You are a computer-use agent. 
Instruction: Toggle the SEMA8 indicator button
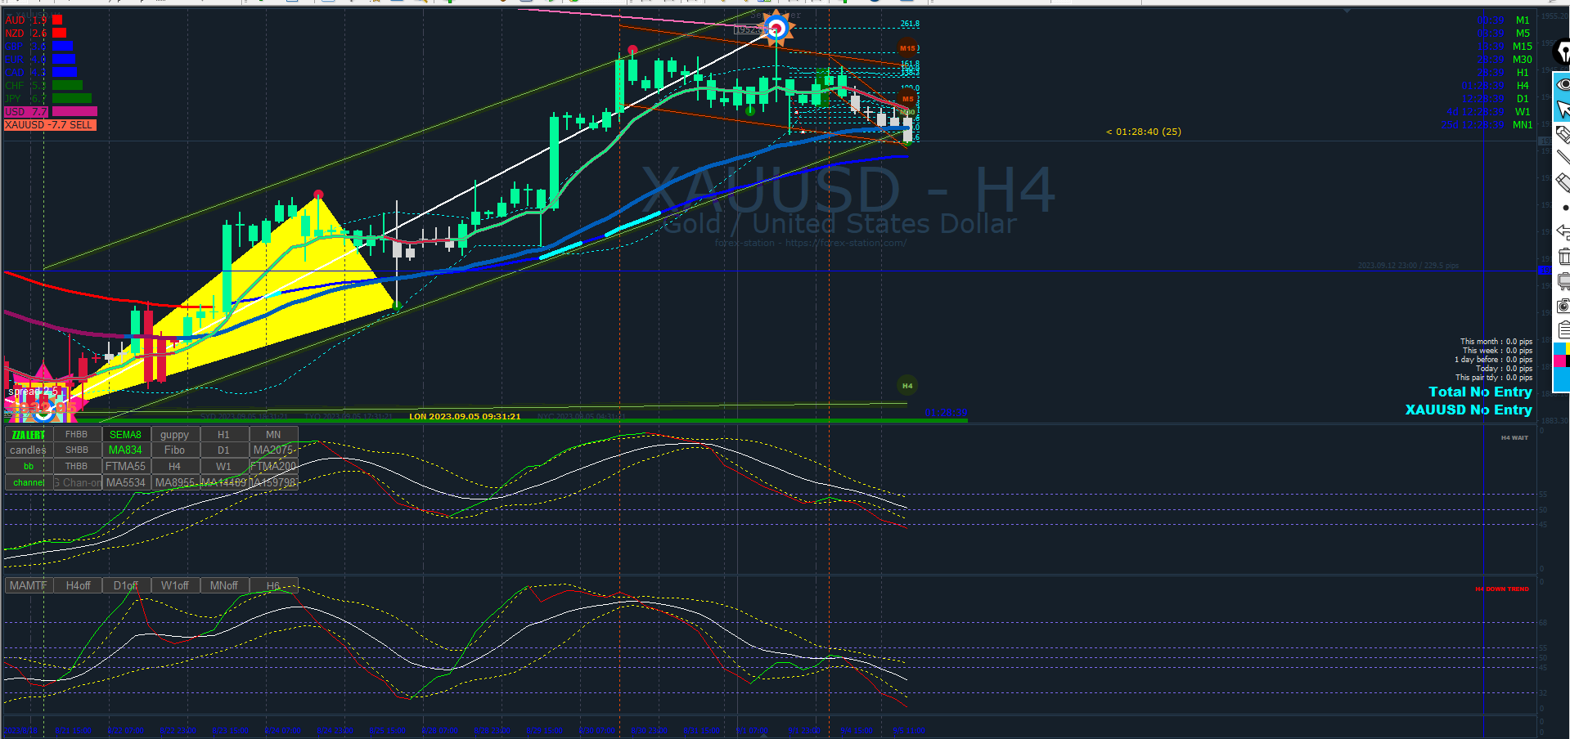click(126, 435)
